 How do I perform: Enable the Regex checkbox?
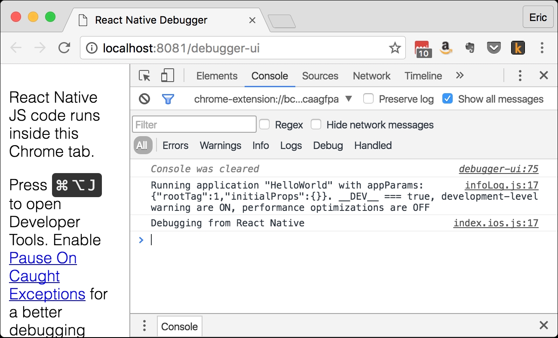[x=264, y=125]
